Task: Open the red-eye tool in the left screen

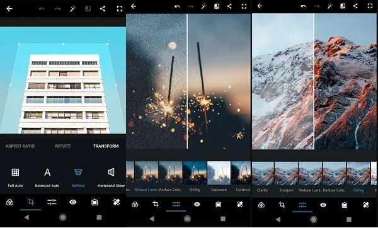Action: coord(73,202)
